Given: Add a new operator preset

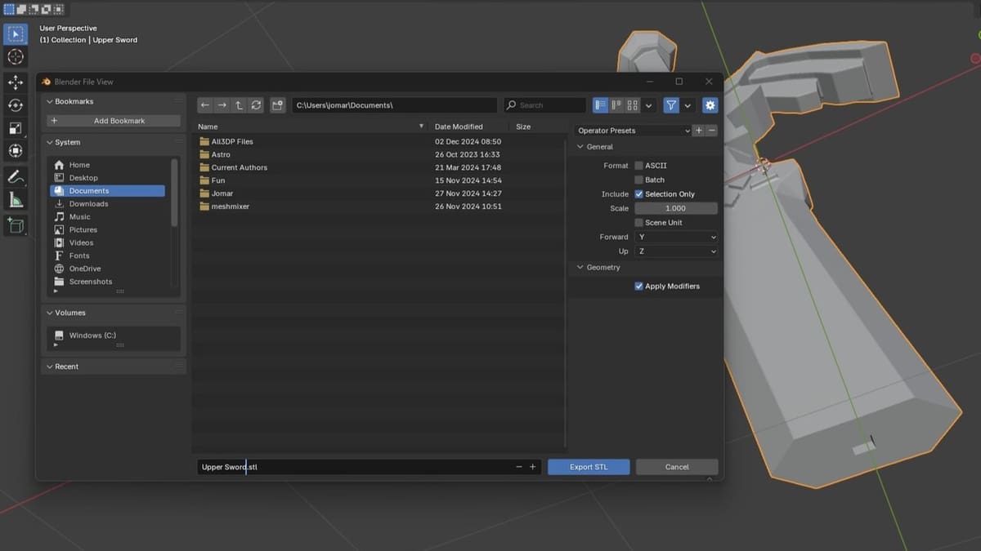Looking at the screenshot, I should pos(699,131).
